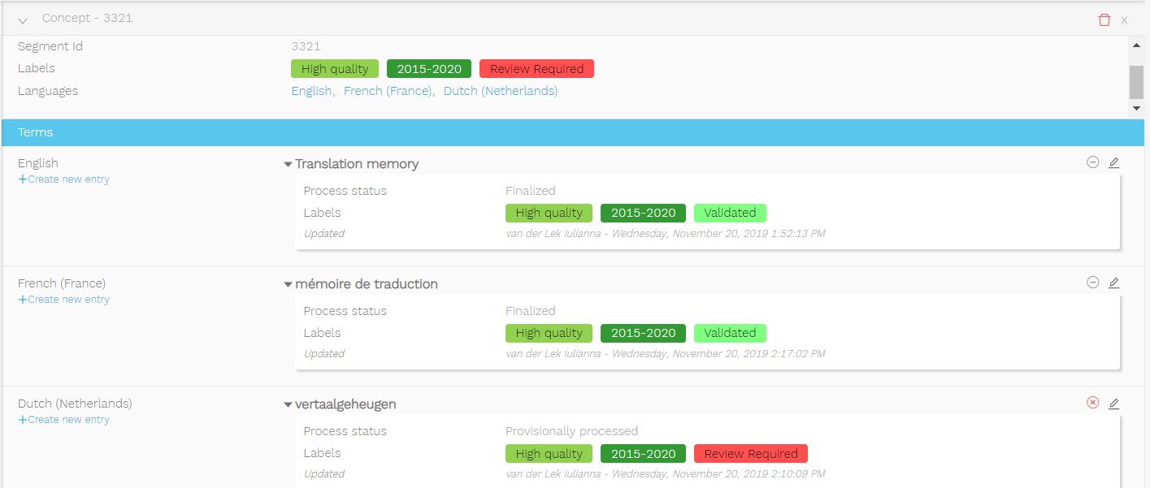Create new entry under Dutch (Netherlands)
1150x488 pixels.
[64, 420]
